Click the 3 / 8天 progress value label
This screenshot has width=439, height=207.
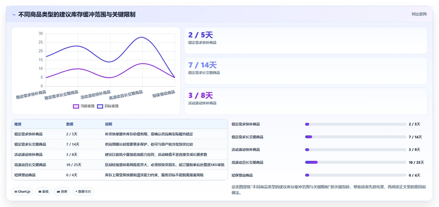414,150
